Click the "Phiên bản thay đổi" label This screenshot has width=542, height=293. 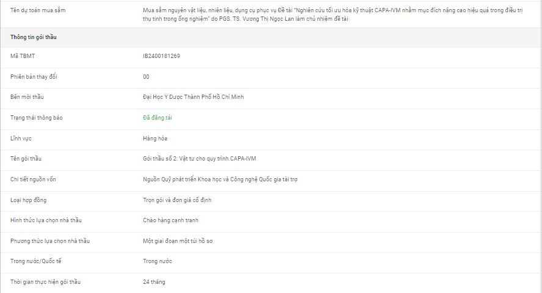point(34,77)
